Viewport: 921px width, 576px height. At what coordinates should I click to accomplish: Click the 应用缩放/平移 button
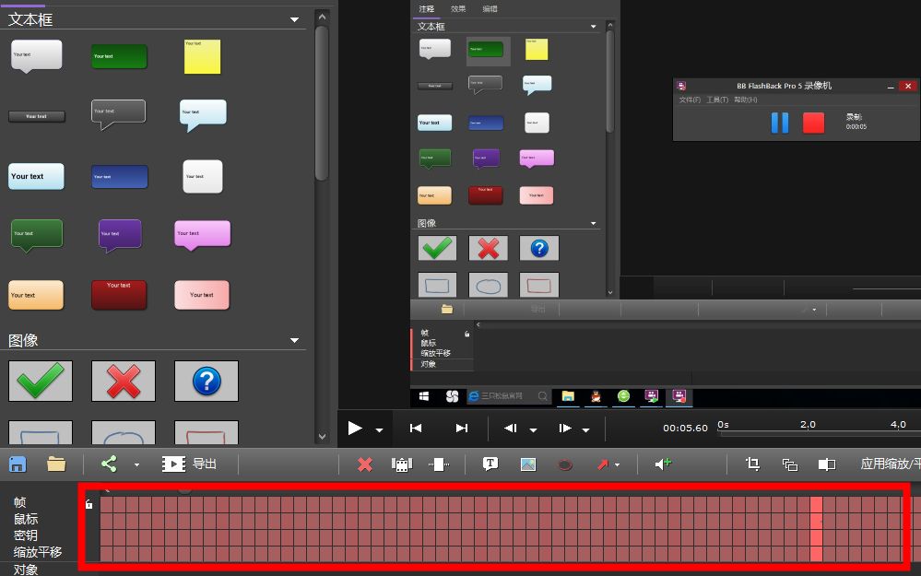891,464
